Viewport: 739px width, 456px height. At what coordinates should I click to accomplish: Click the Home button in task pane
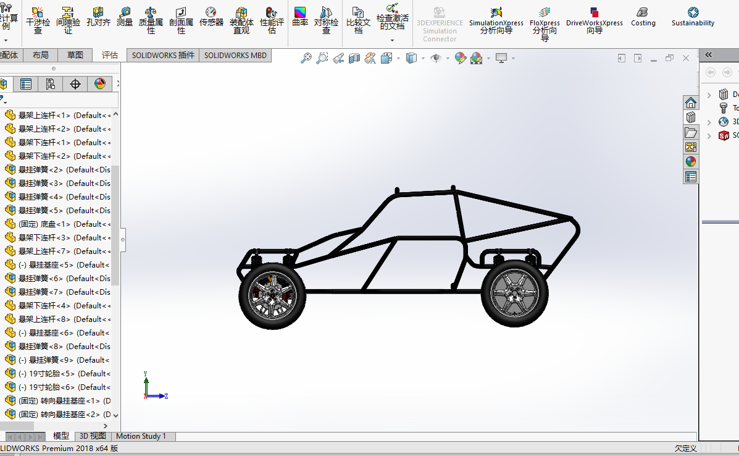tap(690, 103)
